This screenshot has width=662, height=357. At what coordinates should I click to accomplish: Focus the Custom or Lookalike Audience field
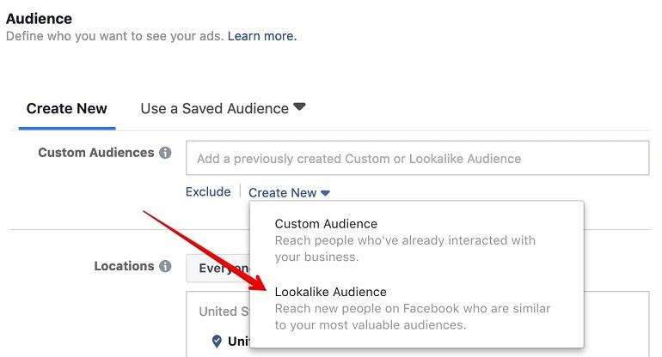tap(418, 158)
